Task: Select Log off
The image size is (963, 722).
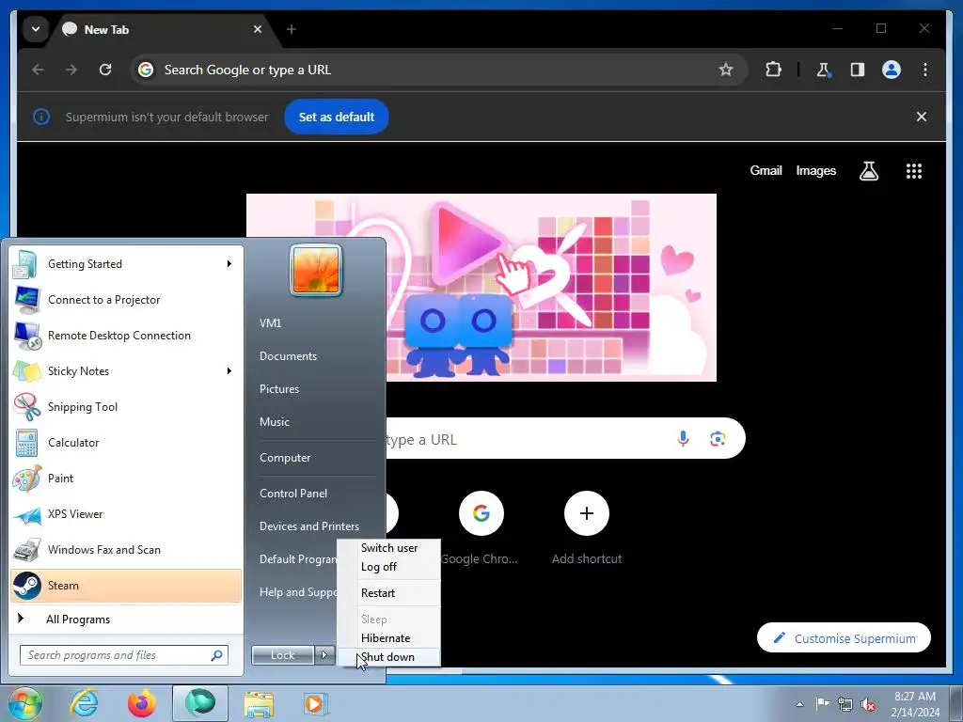Action: [388, 567]
